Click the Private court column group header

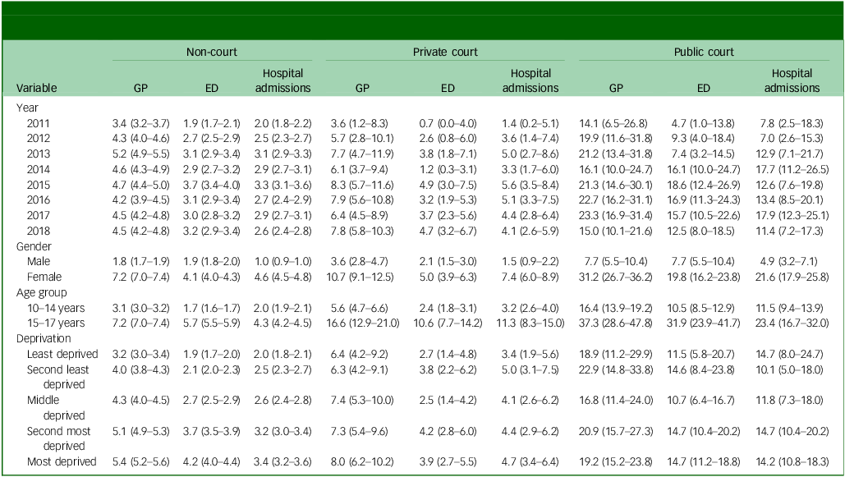444,52
